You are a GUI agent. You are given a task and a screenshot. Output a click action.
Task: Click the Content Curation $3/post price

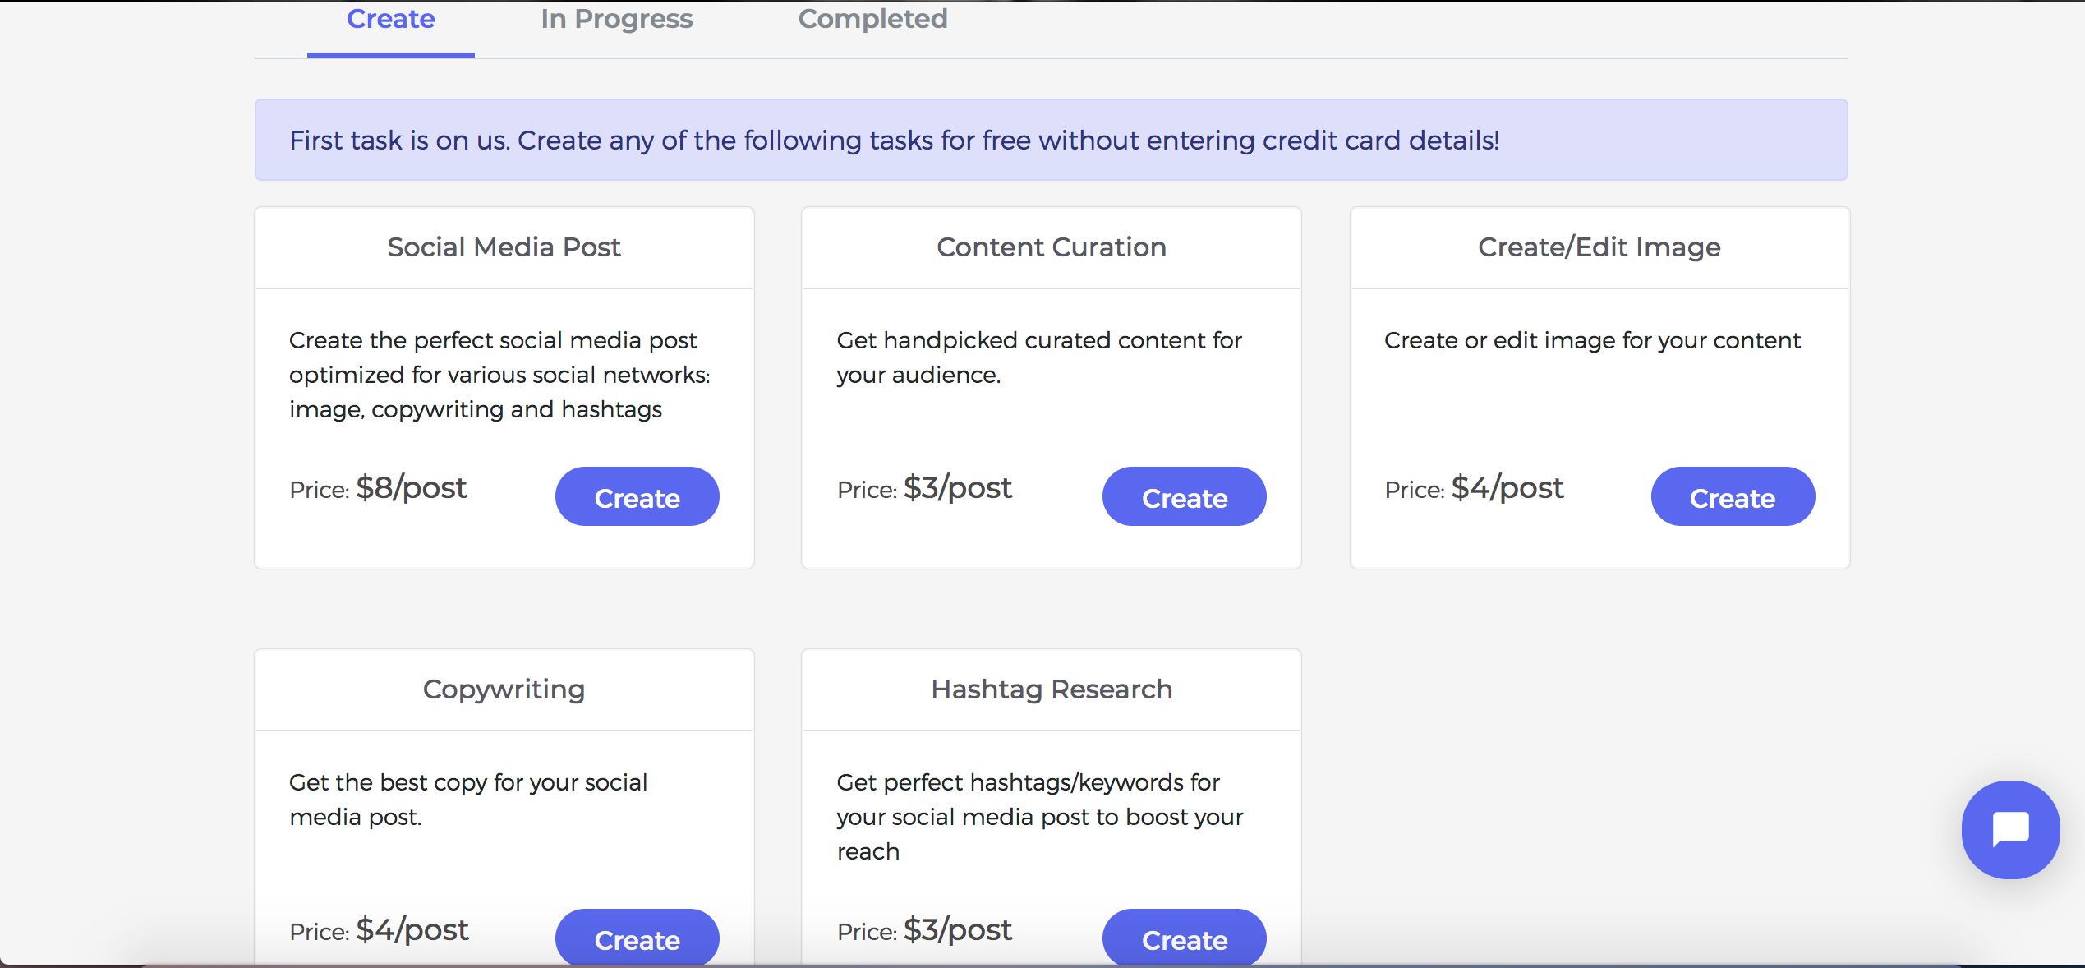[x=958, y=488]
